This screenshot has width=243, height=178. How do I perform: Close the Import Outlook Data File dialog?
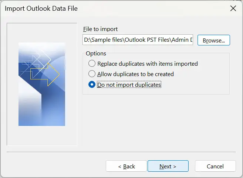pyautogui.click(x=233, y=8)
